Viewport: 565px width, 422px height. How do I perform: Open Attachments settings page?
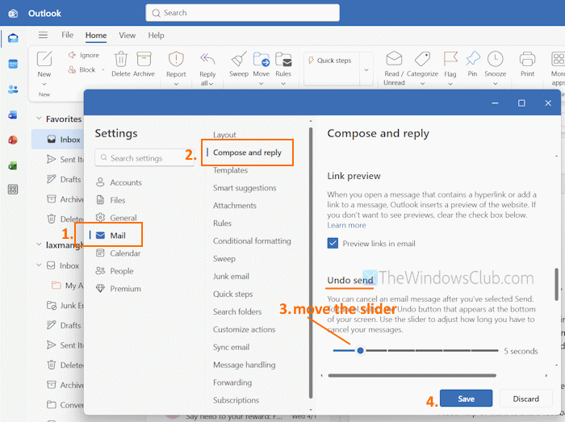[x=235, y=206]
